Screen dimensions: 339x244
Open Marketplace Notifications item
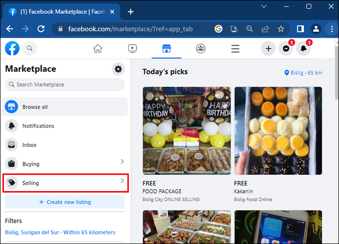pyautogui.click(x=65, y=126)
